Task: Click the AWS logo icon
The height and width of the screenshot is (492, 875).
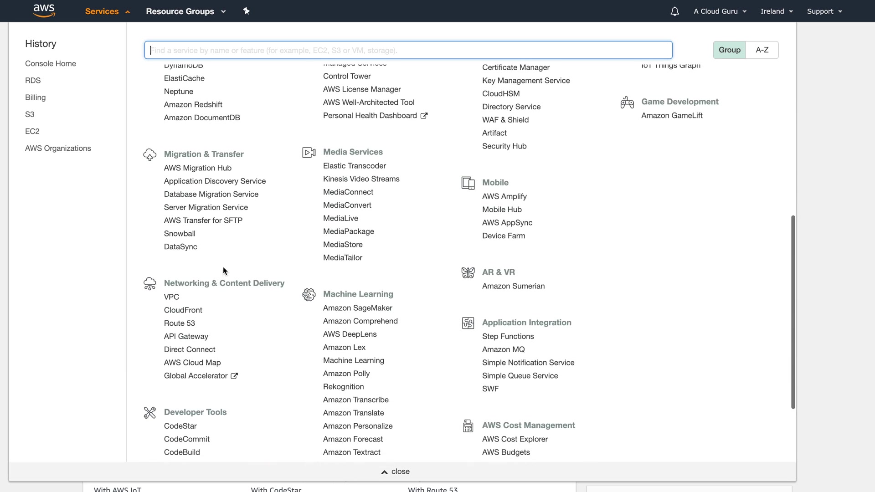Action: pos(44,10)
